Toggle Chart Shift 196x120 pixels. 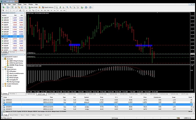(78, 7)
